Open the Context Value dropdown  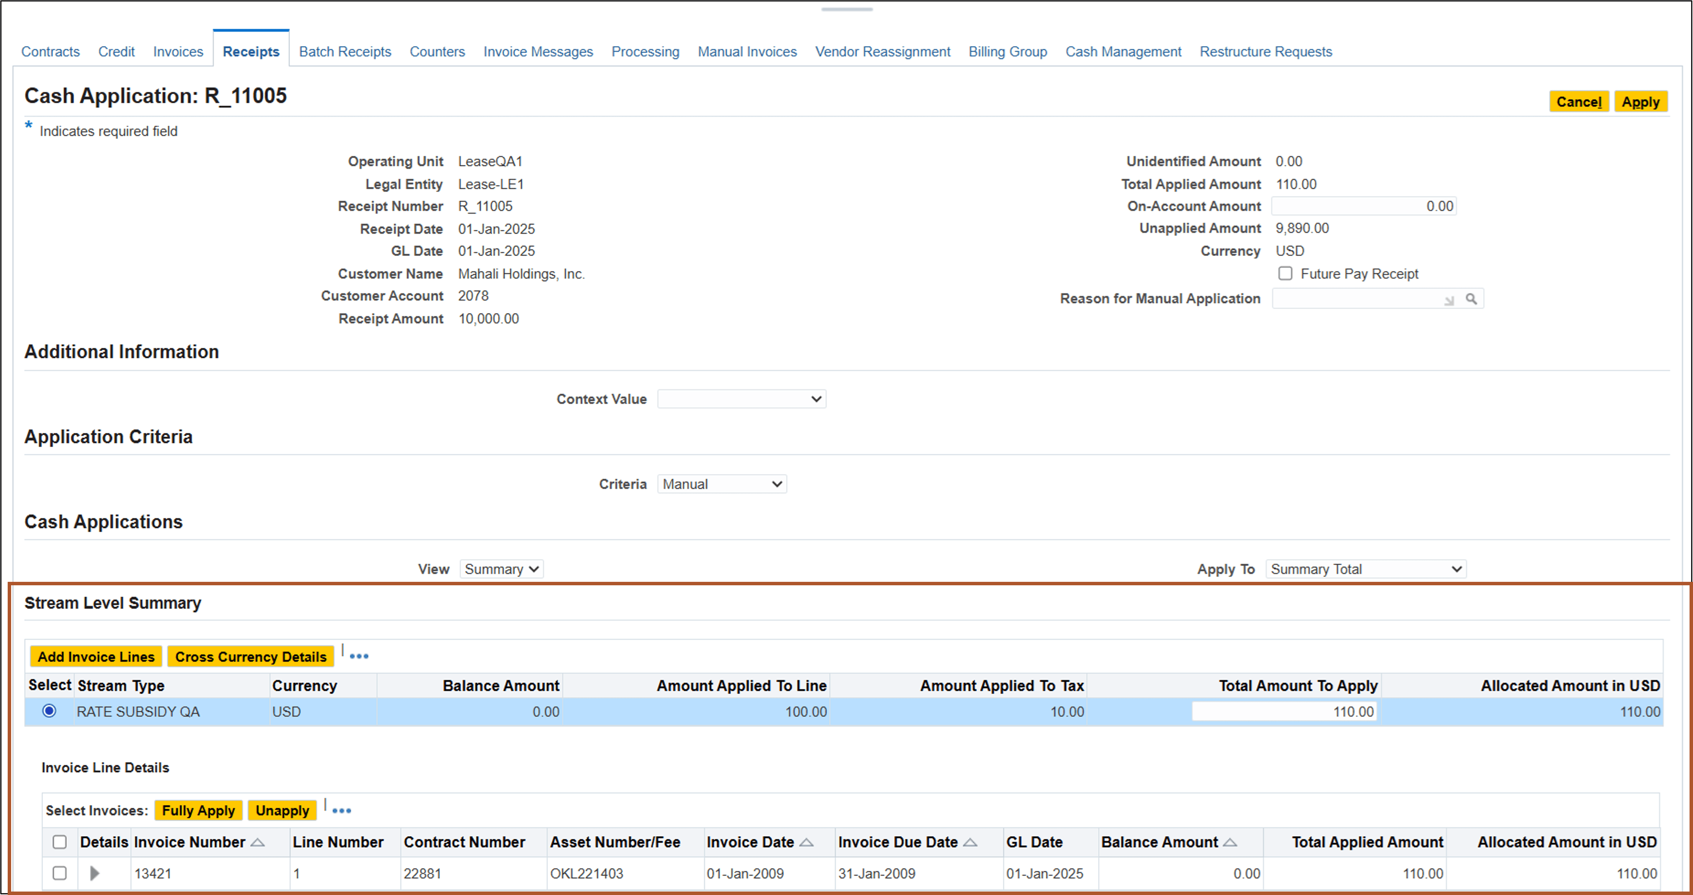tap(741, 398)
